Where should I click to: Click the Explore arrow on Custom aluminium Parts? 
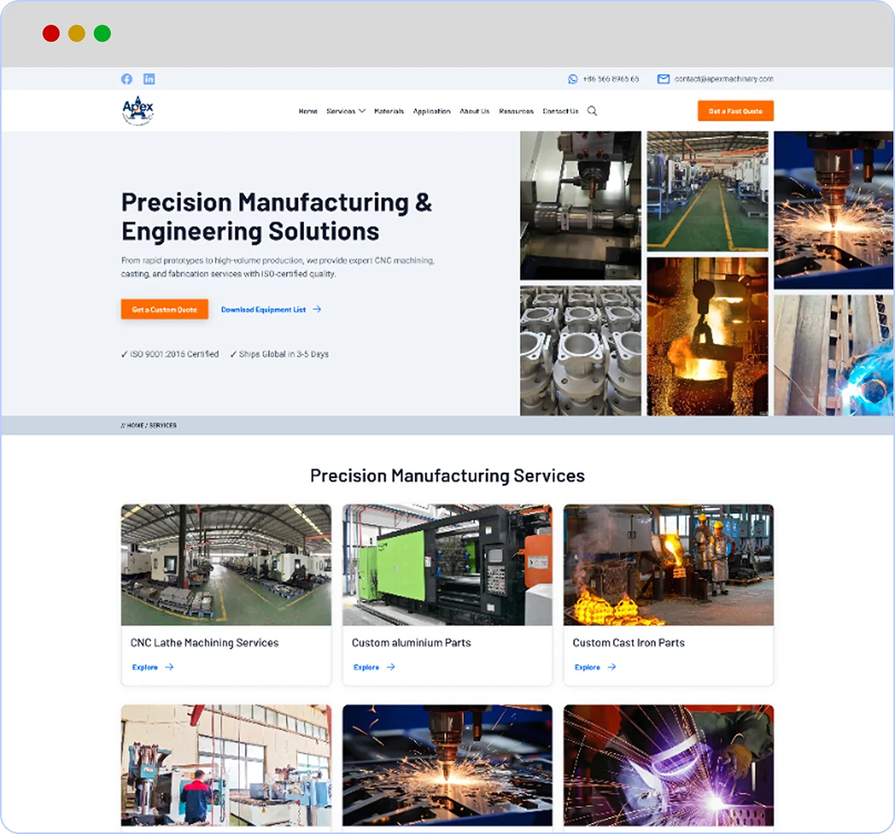(393, 666)
